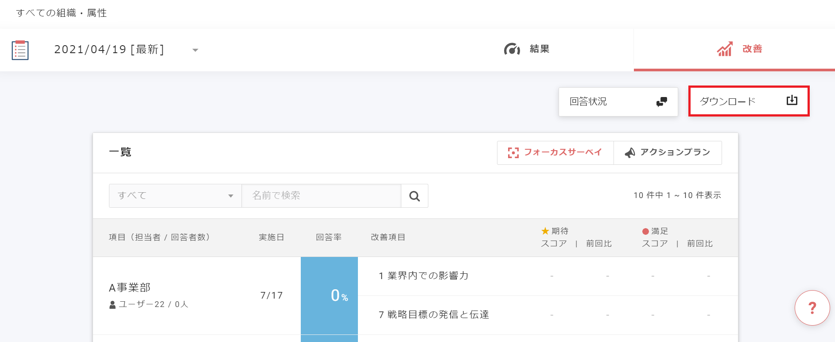Click the download arrow icon
Image resolution: width=835 pixels, height=342 pixels.
click(x=792, y=101)
